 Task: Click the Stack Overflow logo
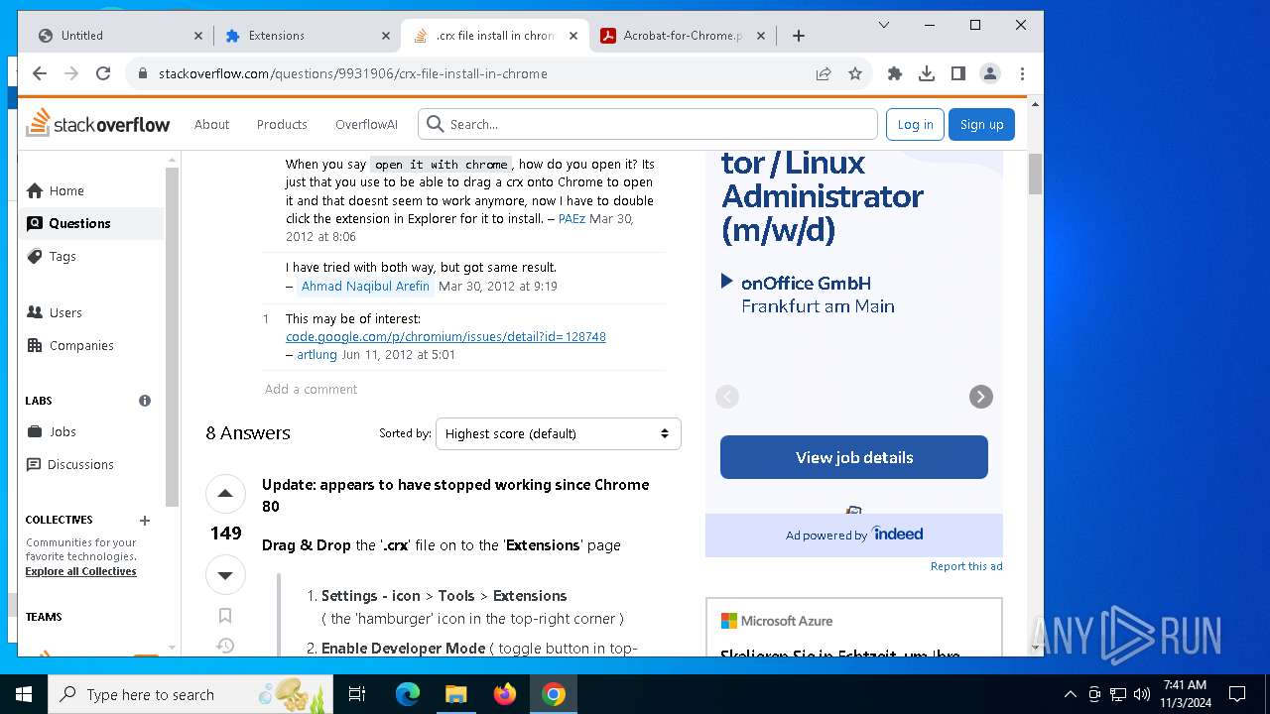coord(98,123)
